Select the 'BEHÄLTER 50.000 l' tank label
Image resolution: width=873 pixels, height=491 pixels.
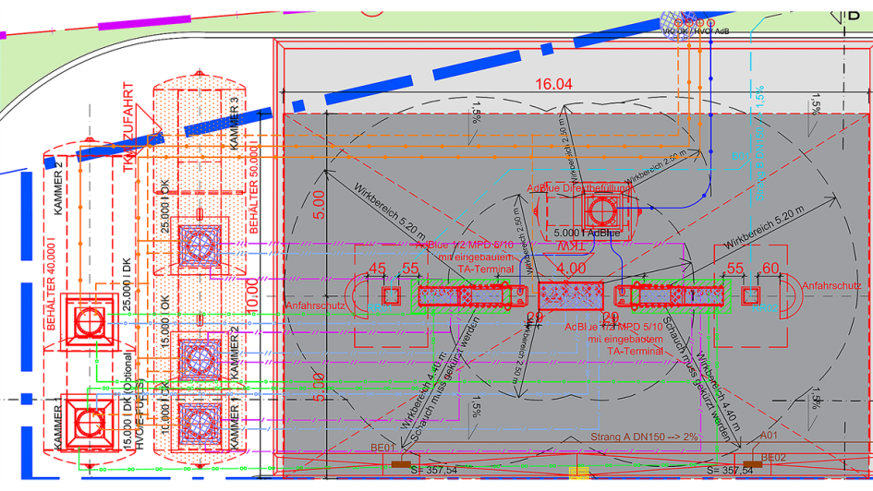click(x=254, y=189)
